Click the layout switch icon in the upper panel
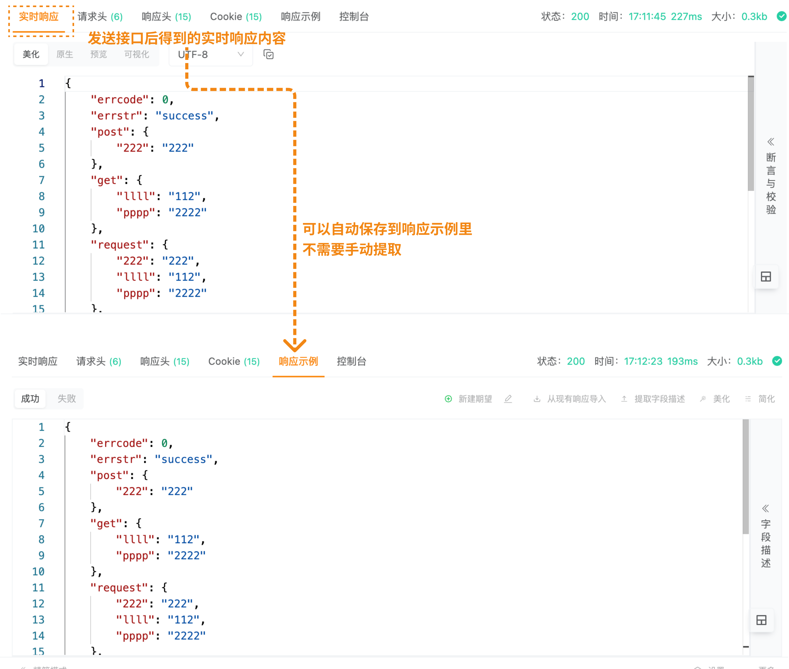 click(766, 277)
